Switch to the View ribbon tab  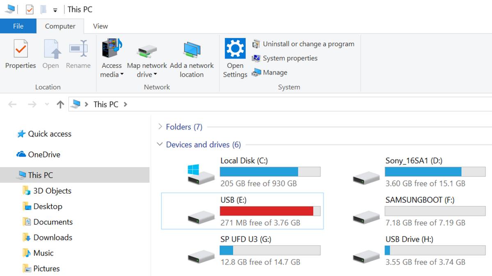point(100,26)
